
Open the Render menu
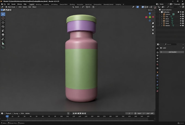pos(13,4)
